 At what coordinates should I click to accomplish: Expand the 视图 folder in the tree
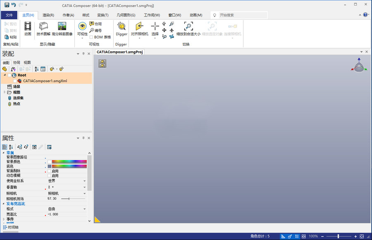(x=5, y=92)
